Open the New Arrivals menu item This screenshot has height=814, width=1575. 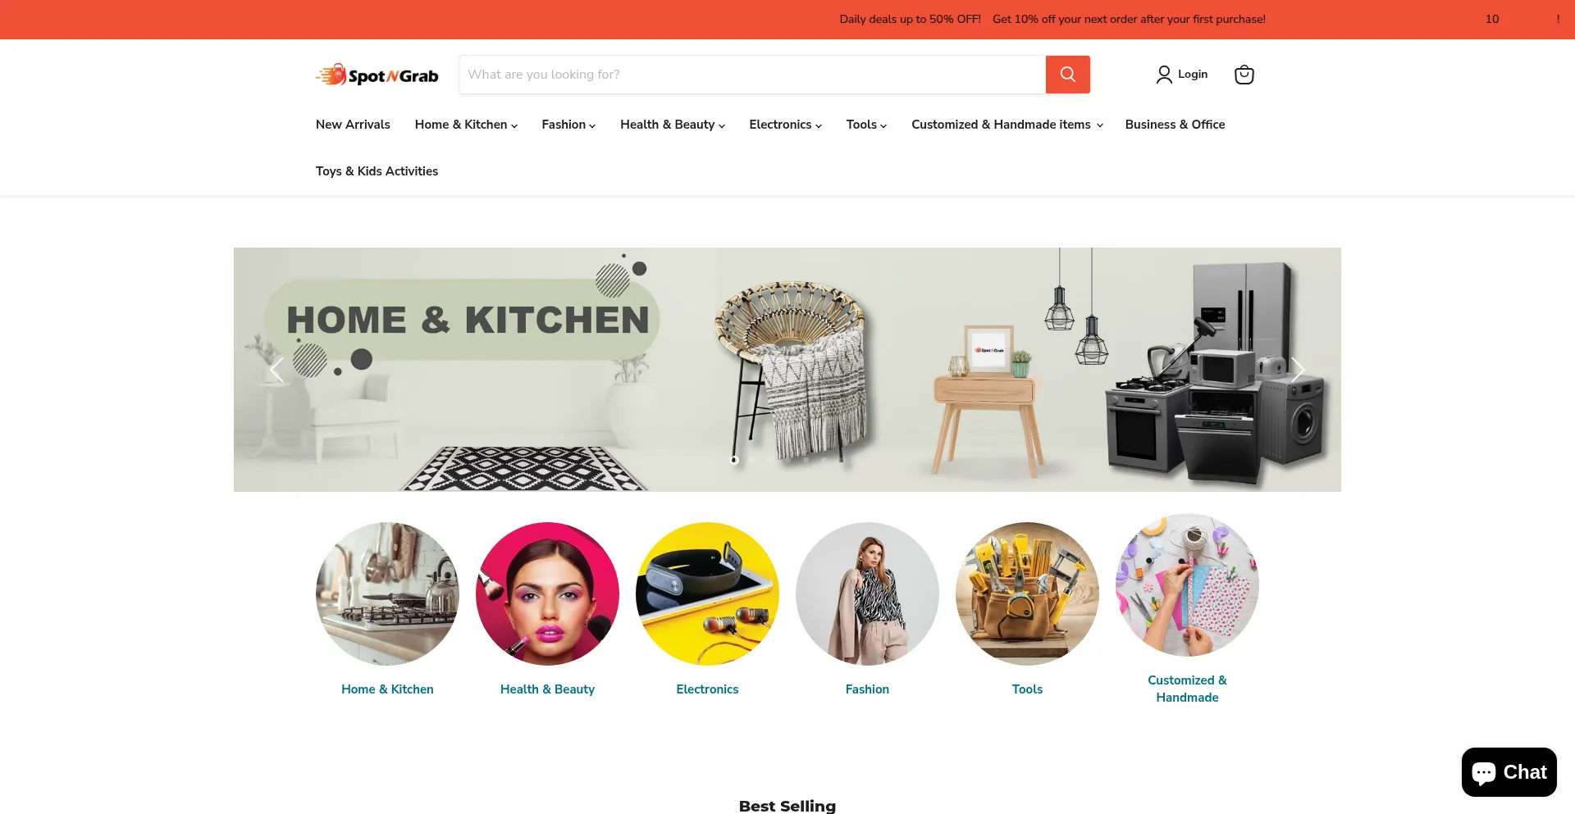click(353, 125)
